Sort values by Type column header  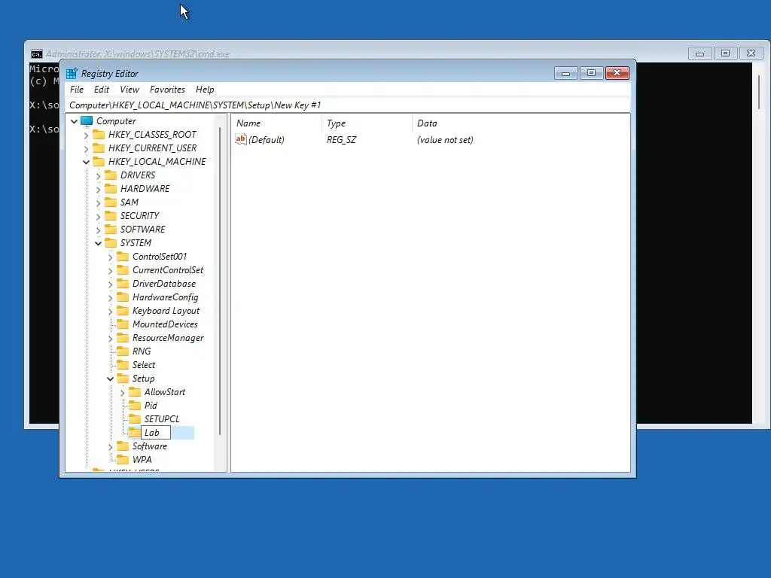coord(367,123)
